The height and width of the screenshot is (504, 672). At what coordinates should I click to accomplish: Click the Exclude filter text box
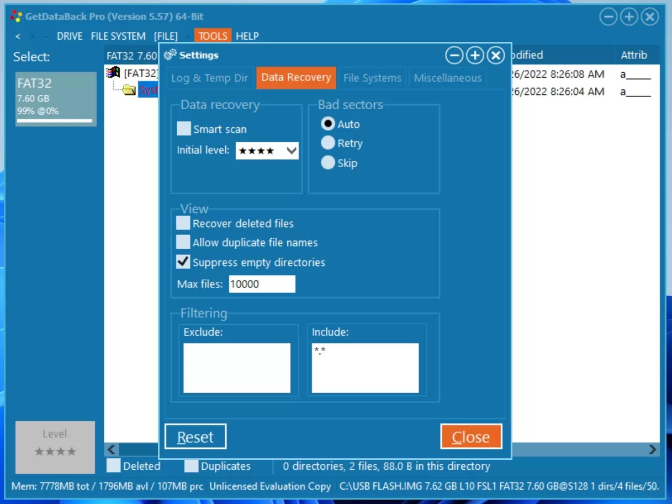coord(237,368)
